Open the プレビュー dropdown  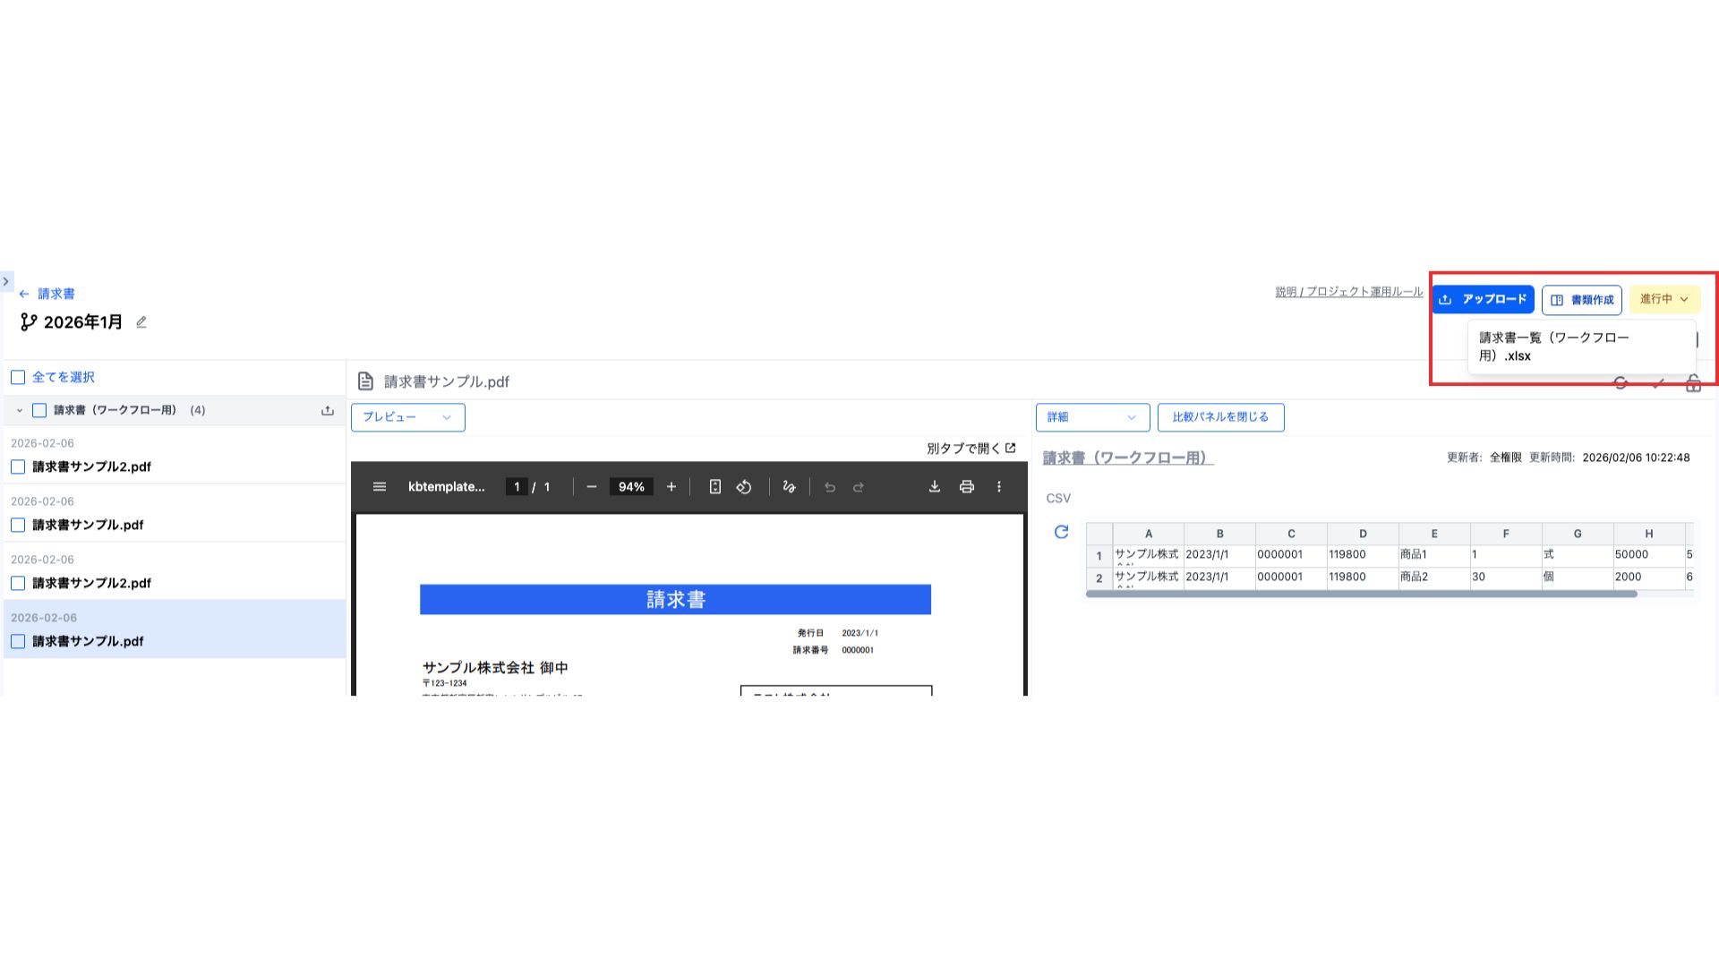(x=407, y=417)
